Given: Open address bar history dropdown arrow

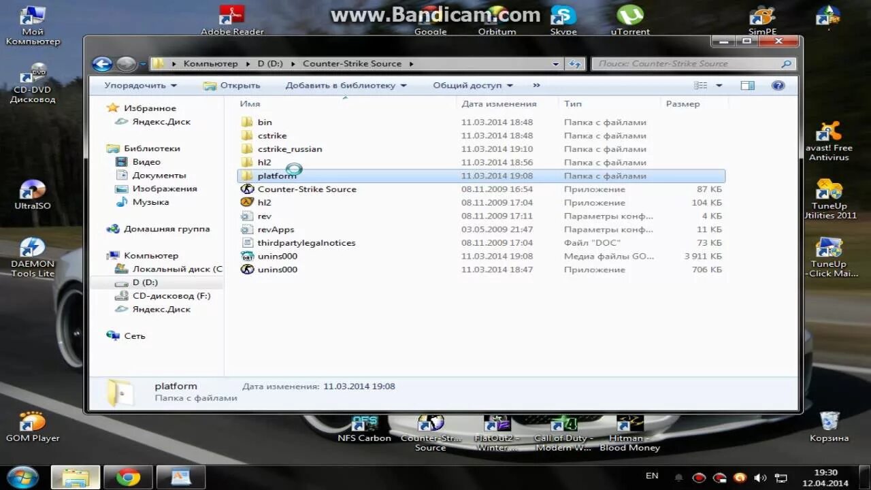Looking at the screenshot, I should click(556, 64).
